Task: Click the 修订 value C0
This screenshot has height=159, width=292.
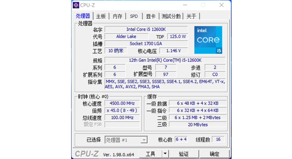Action: [x=215, y=75]
